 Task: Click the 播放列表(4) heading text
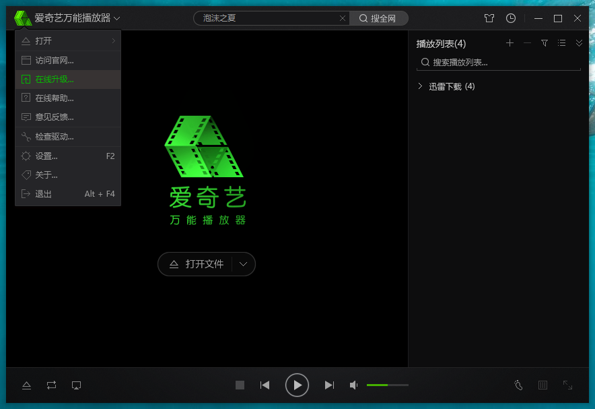pos(441,44)
